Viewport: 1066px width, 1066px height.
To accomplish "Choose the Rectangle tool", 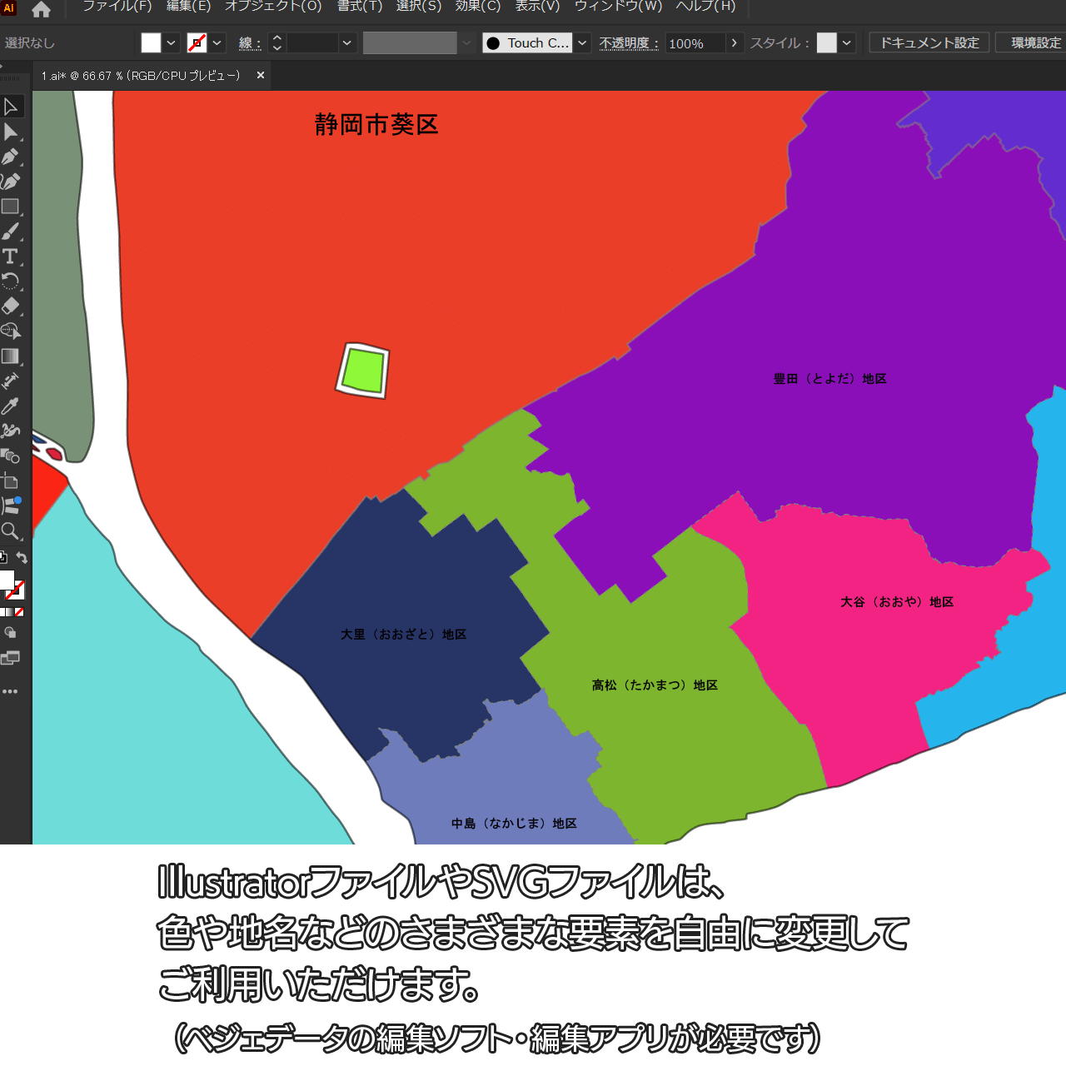I will (x=11, y=207).
